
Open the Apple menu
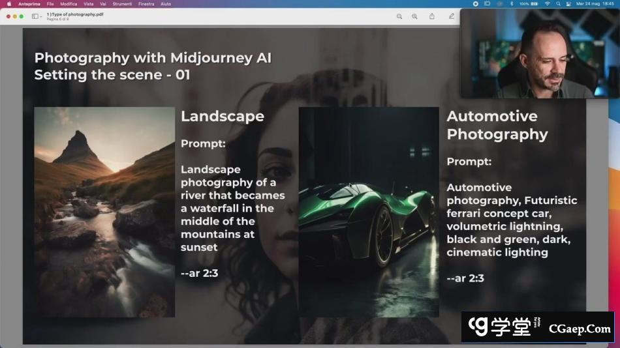(x=9, y=4)
